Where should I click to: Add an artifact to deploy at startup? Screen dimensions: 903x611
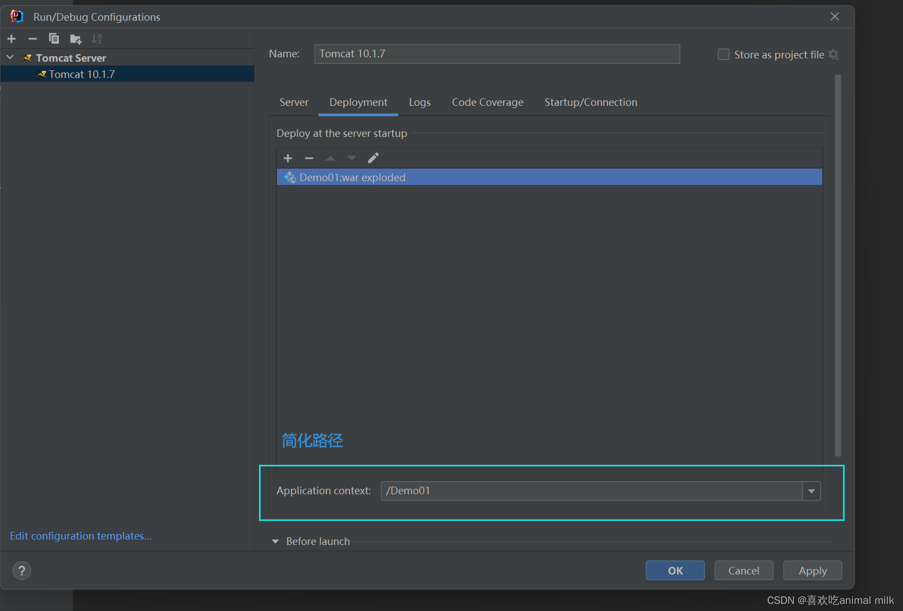coord(287,158)
